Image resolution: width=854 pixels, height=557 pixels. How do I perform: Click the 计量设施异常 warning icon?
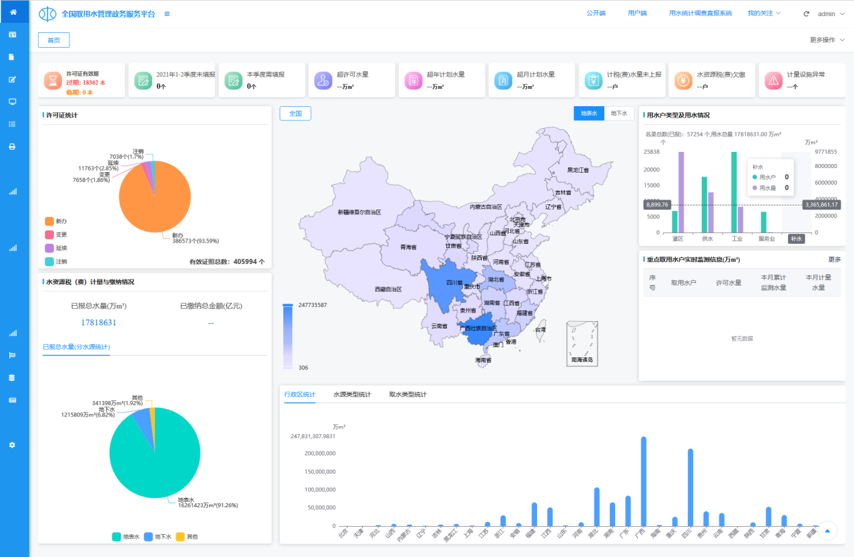point(773,80)
